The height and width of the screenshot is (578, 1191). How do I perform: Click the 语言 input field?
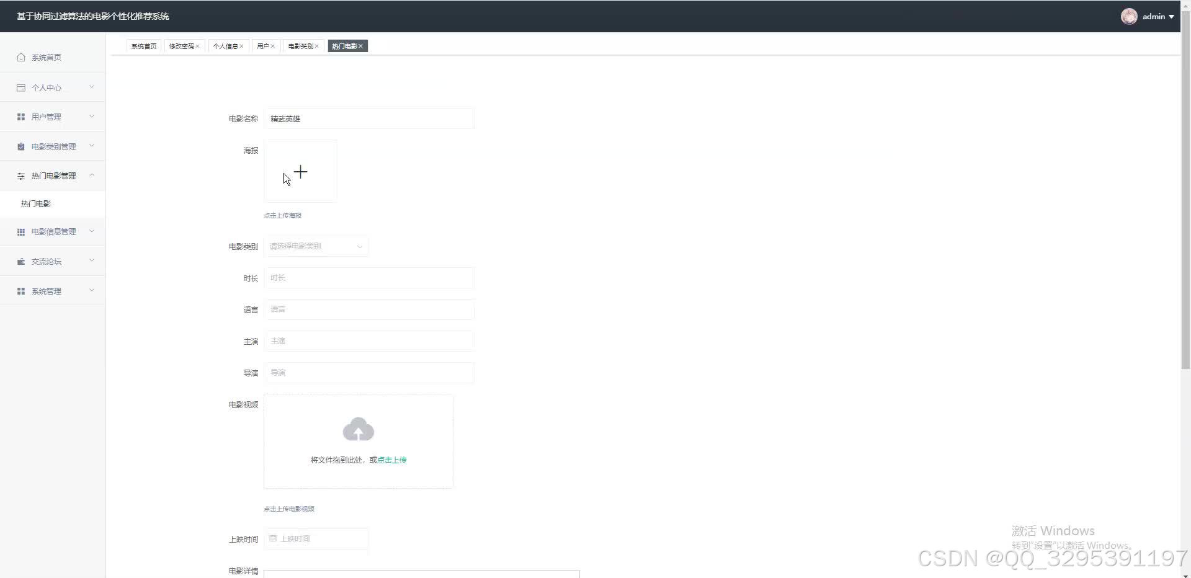(x=369, y=309)
